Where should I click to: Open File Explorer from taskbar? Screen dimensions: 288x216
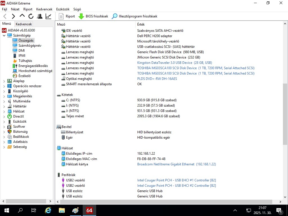(62, 210)
